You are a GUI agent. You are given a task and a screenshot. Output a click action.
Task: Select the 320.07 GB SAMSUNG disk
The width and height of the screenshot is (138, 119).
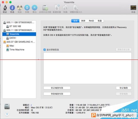(19, 42)
